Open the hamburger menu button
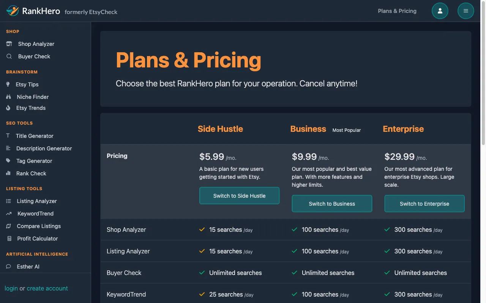The width and height of the screenshot is (486, 303). 466,11
